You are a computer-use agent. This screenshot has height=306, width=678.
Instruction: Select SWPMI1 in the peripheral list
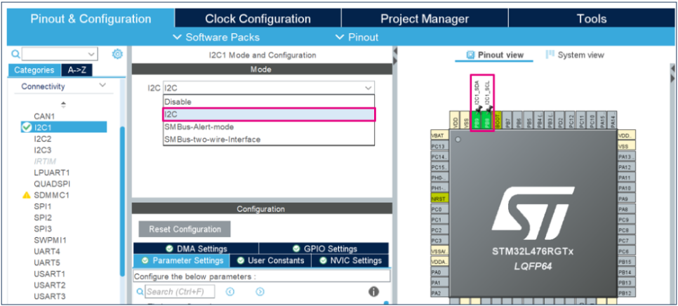click(50, 240)
